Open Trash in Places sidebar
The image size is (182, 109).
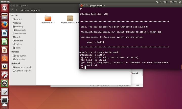pos(17,48)
